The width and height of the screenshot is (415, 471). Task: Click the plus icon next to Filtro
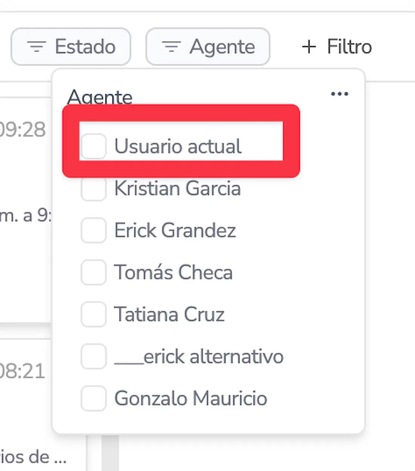tap(309, 47)
